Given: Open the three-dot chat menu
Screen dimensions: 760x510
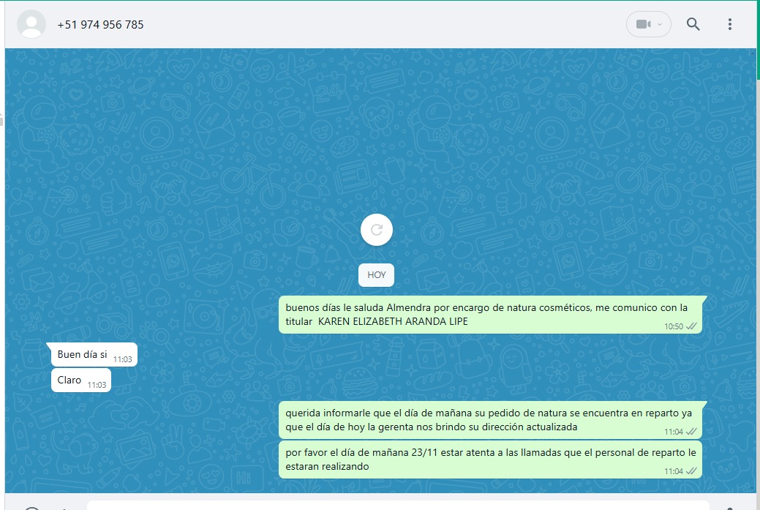Looking at the screenshot, I should pyautogui.click(x=729, y=24).
